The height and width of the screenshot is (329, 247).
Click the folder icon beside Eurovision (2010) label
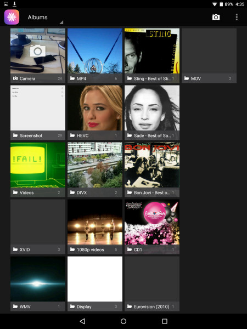(130, 307)
